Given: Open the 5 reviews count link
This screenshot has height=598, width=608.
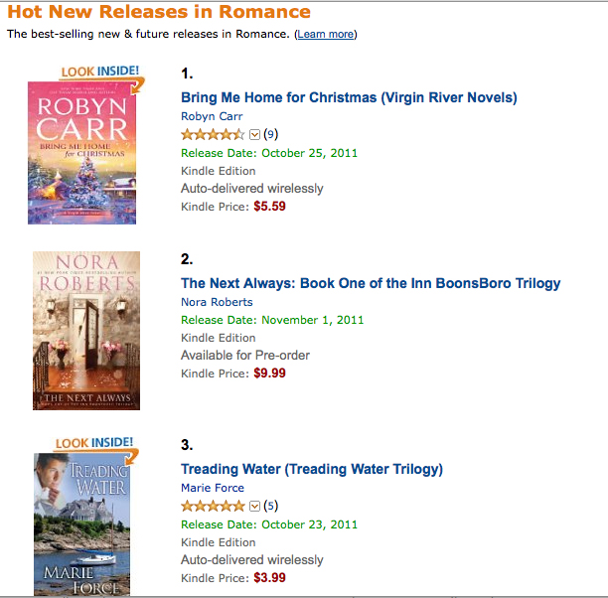Looking at the screenshot, I should [270, 506].
